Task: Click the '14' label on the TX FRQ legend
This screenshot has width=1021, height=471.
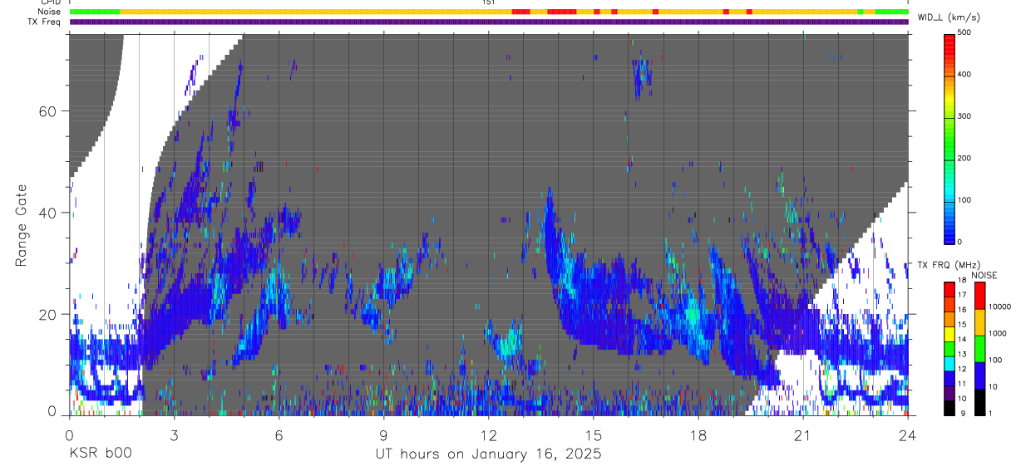Action: click(962, 340)
